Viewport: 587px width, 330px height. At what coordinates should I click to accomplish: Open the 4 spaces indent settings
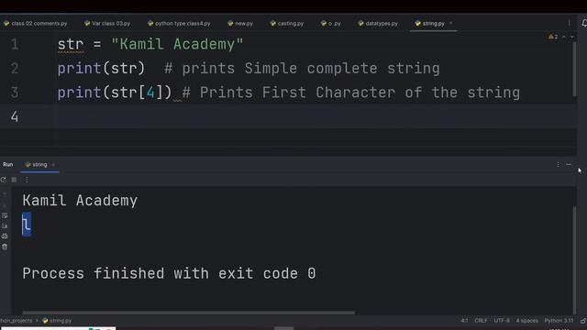(526, 321)
